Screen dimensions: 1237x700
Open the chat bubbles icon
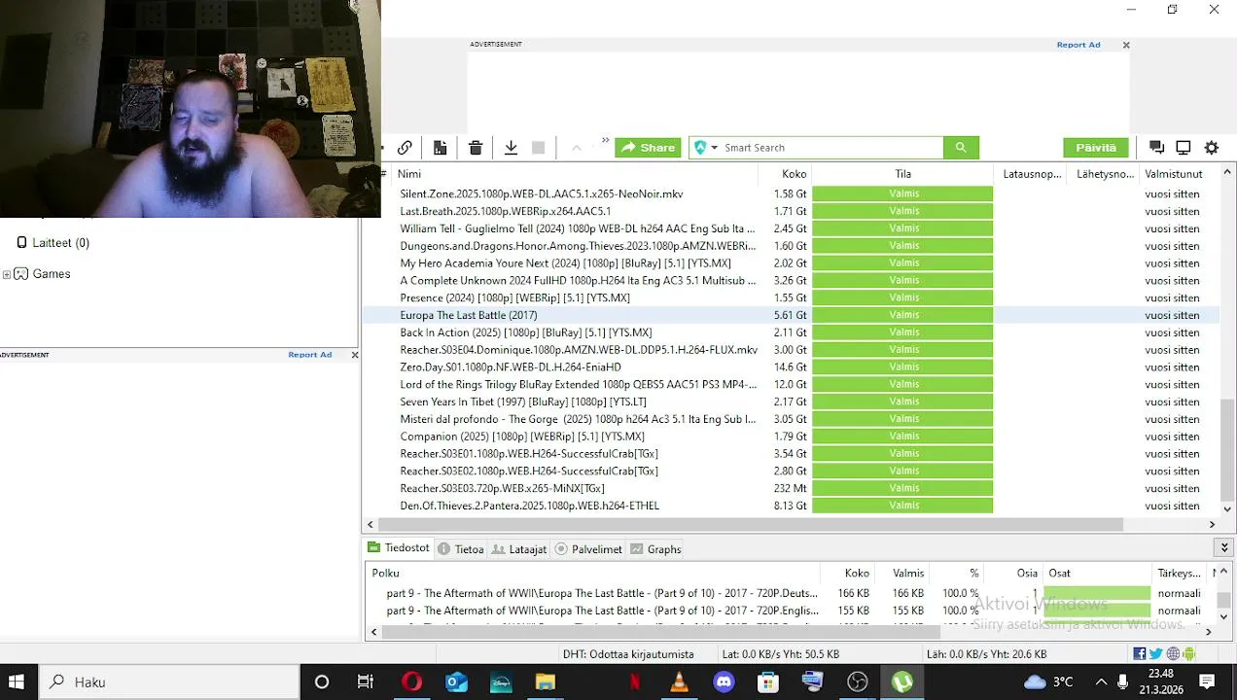point(1156,148)
